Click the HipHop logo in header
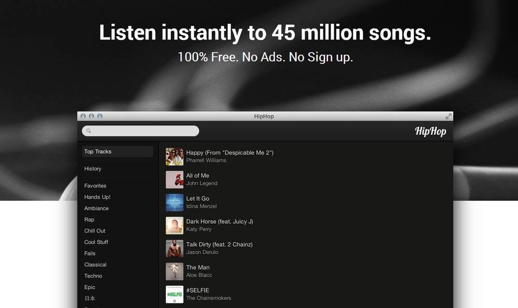 430,131
